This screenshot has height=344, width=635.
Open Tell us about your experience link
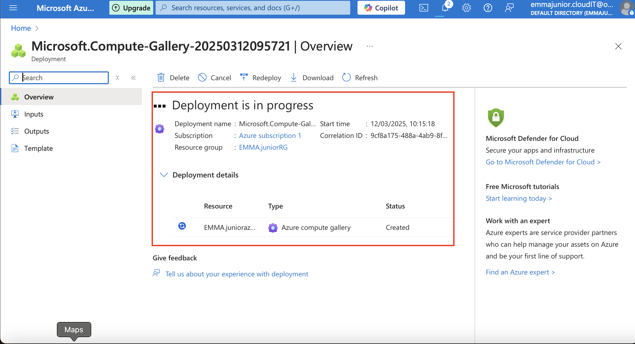click(237, 274)
